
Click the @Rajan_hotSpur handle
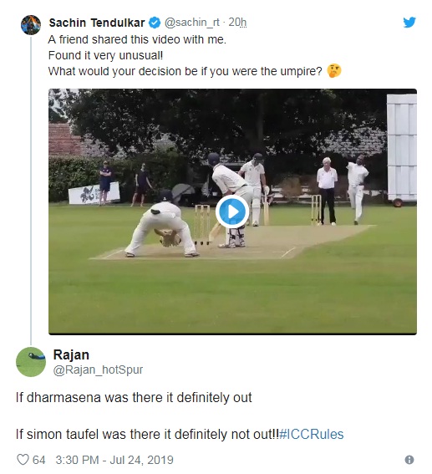[98, 370]
